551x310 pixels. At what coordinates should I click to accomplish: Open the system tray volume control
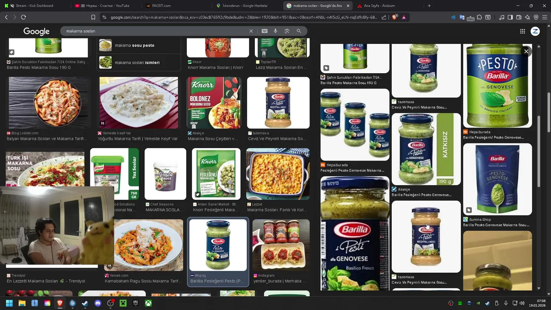(x=522, y=303)
